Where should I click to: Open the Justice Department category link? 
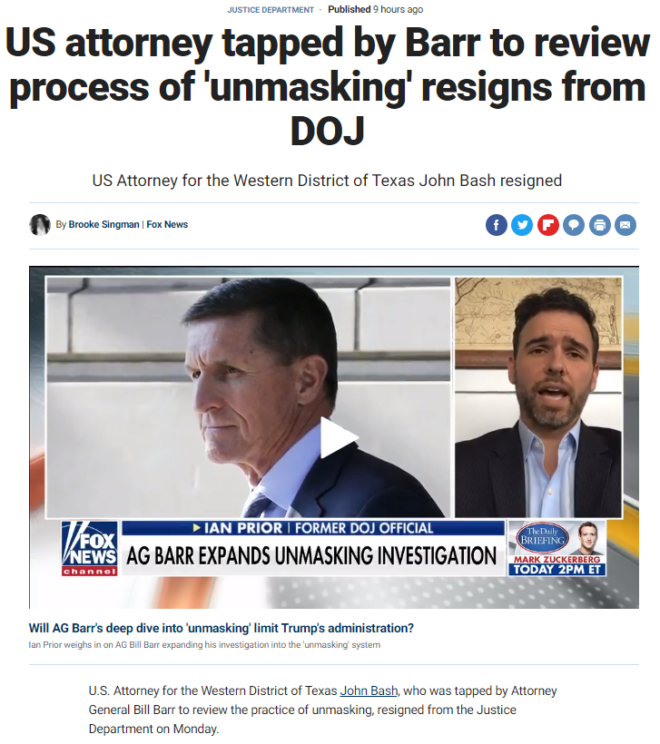tap(271, 10)
